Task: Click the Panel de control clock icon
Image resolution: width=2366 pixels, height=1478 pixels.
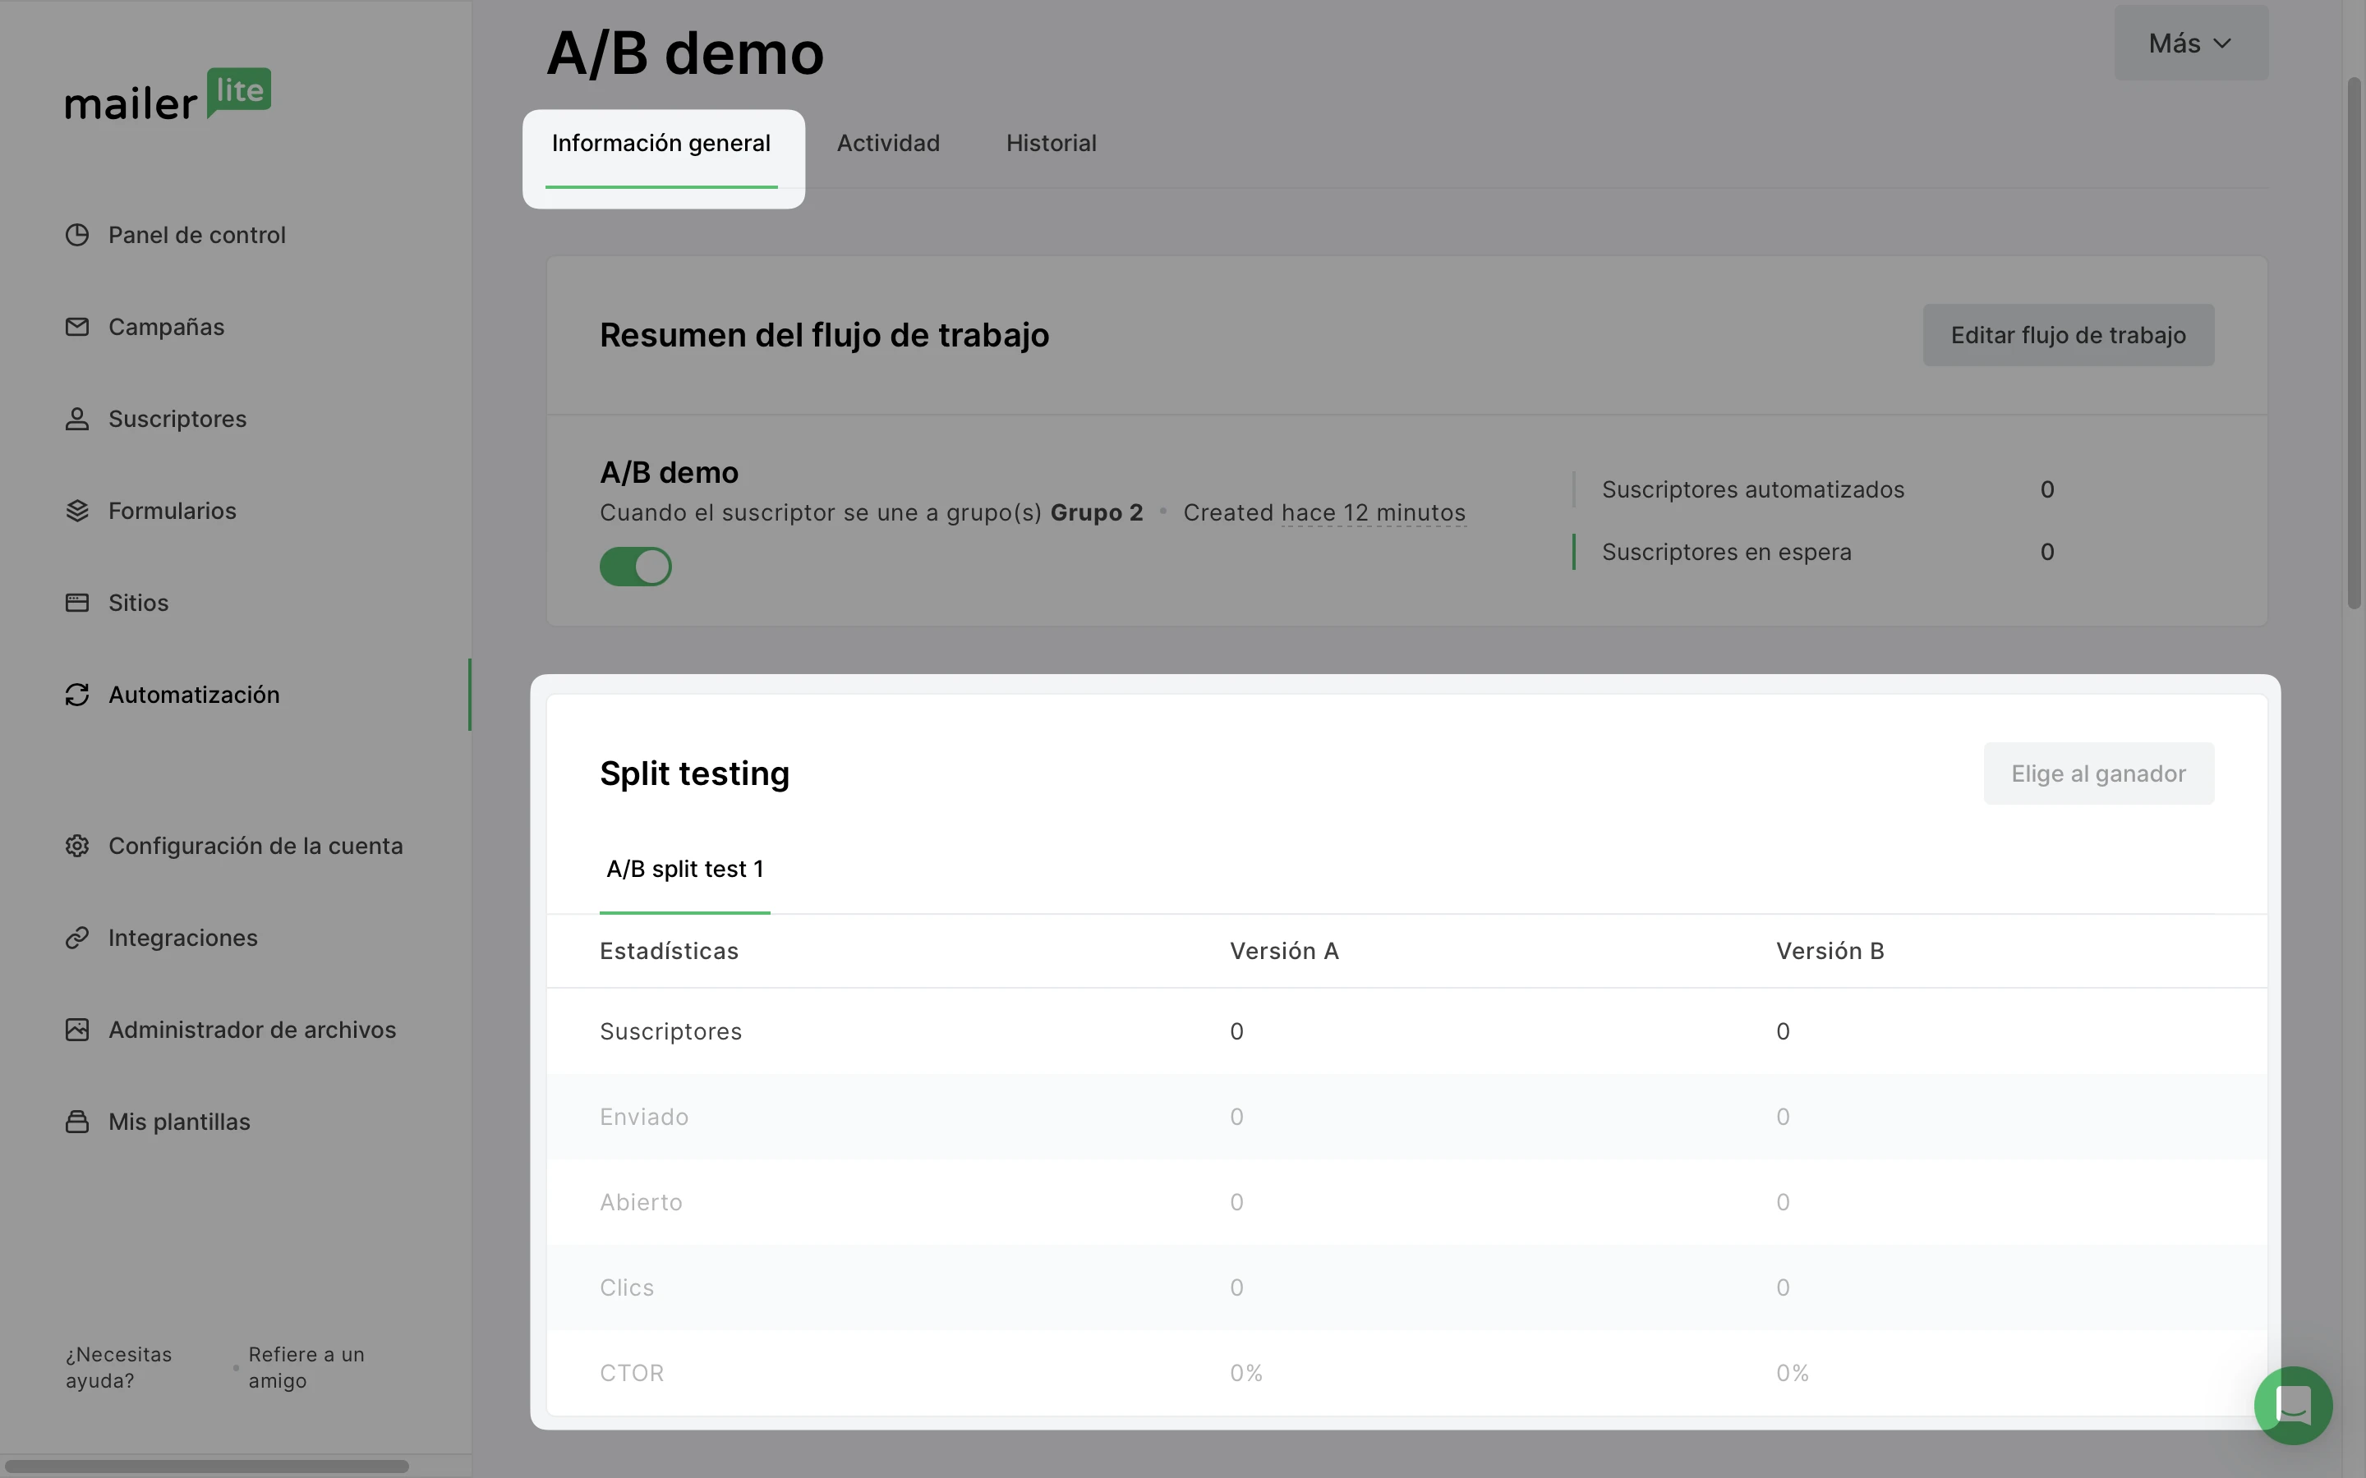Action: click(77, 235)
